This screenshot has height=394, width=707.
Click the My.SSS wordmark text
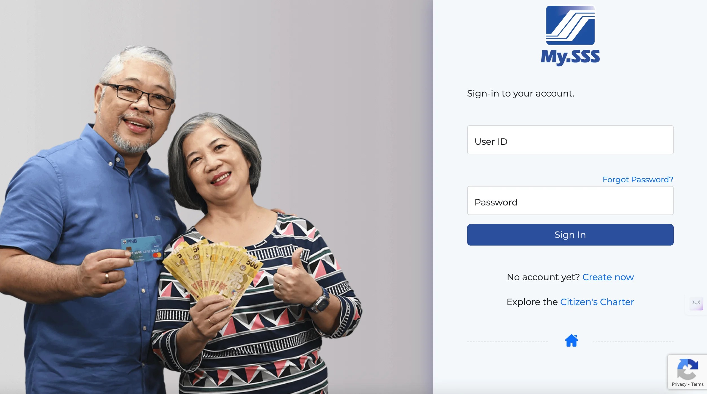(570, 57)
